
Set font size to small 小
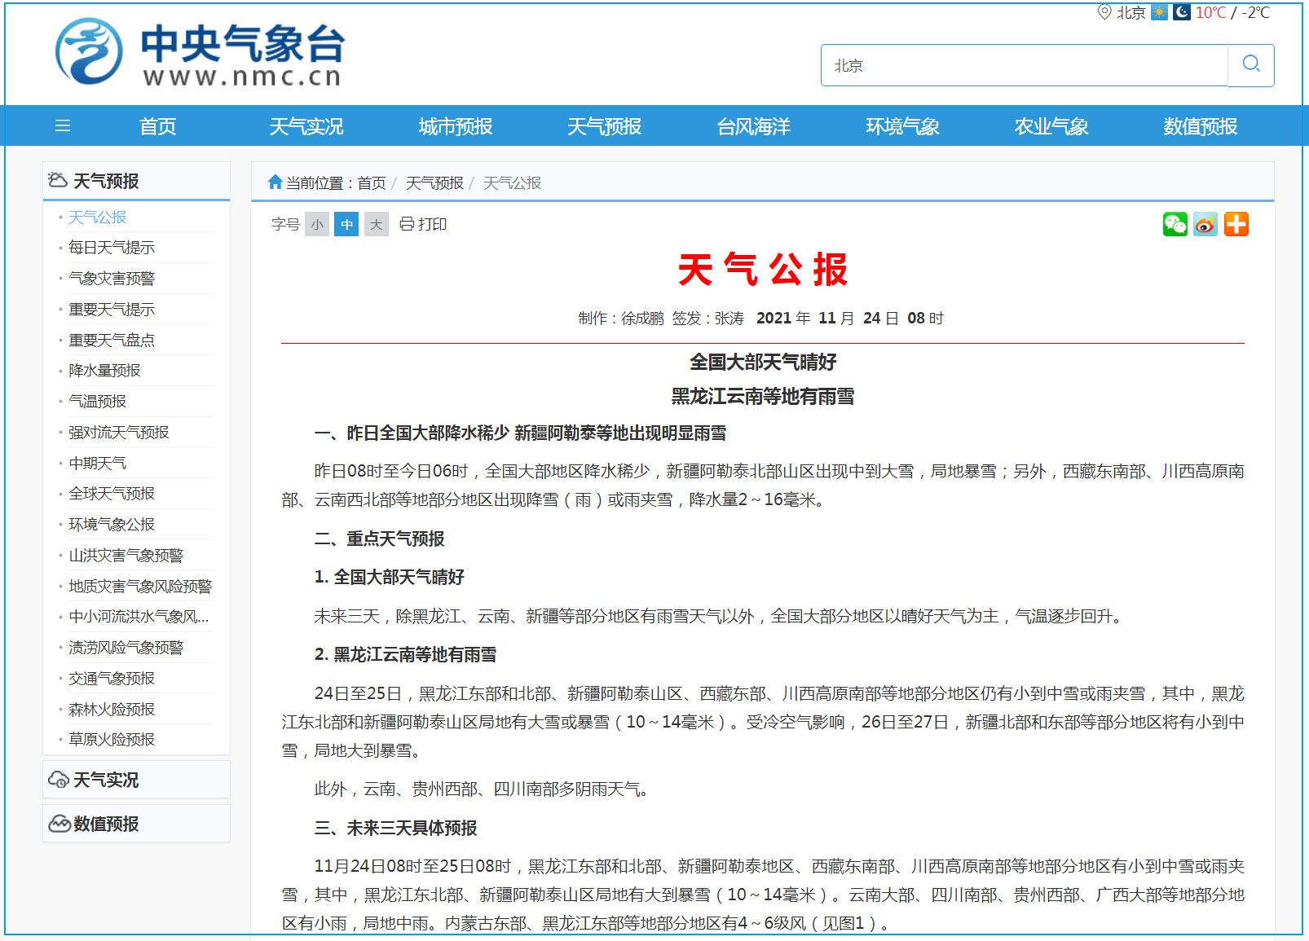[317, 224]
